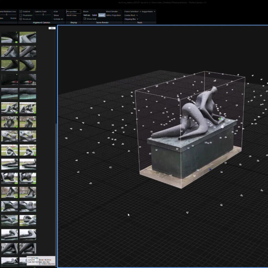Select the Sweet render mode

101,15
